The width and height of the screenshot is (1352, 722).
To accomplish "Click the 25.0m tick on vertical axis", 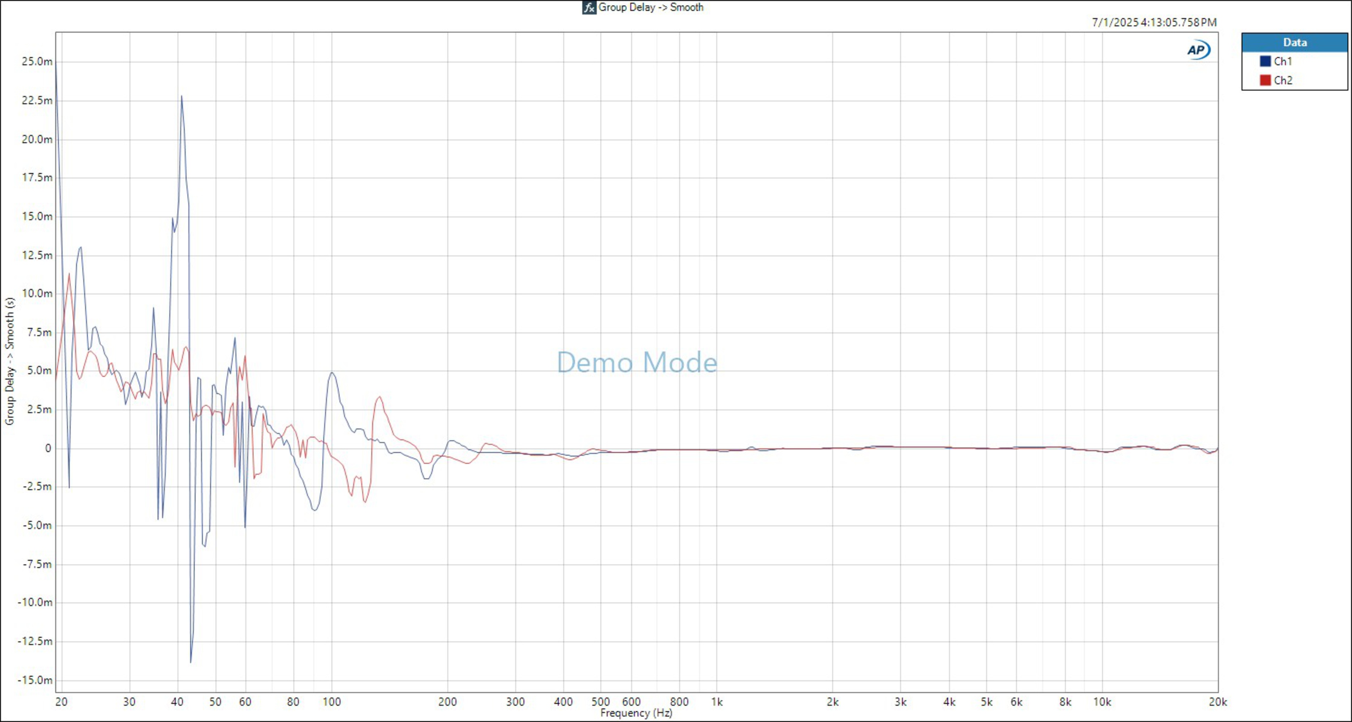I will (x=37, y=62).
